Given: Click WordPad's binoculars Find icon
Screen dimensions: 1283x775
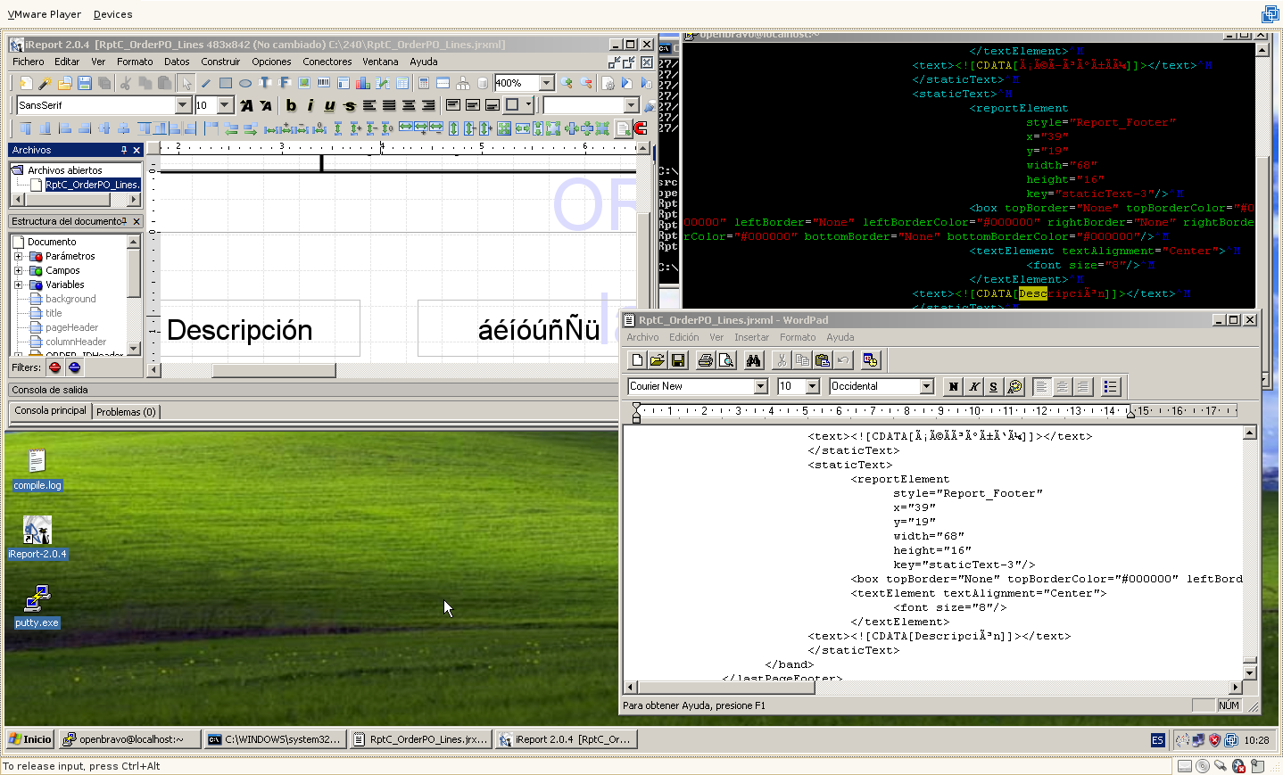Looking at the screenshot, I should pos(754,360).
